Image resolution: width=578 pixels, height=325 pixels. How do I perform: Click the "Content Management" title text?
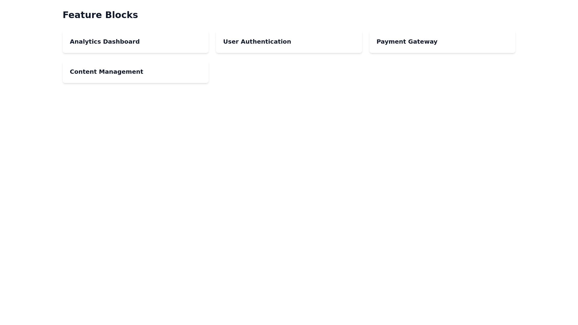106,72
